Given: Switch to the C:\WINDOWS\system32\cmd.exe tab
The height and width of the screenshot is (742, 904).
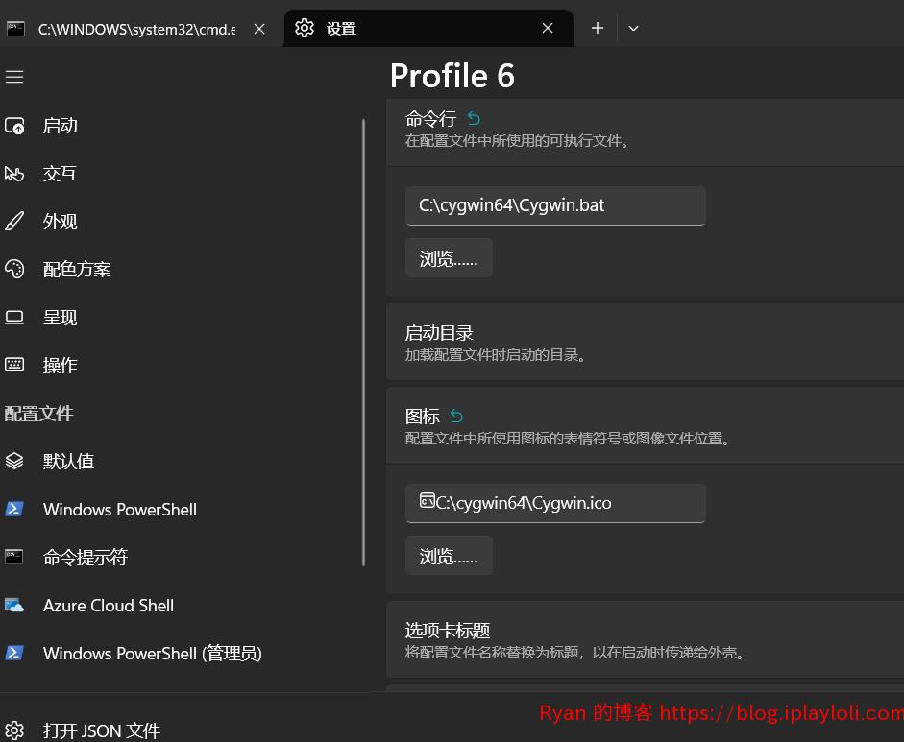Looking at the screenshot, I should coord(138,28).
